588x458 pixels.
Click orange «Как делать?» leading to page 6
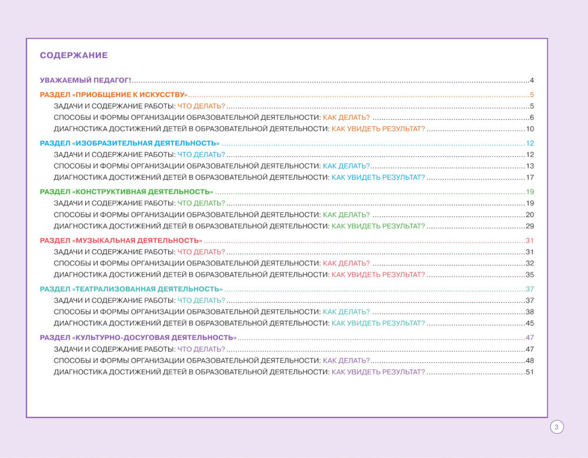346,117
